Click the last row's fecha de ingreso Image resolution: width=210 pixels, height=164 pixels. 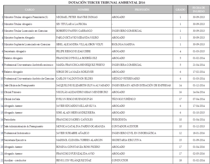tap(198, 160)
